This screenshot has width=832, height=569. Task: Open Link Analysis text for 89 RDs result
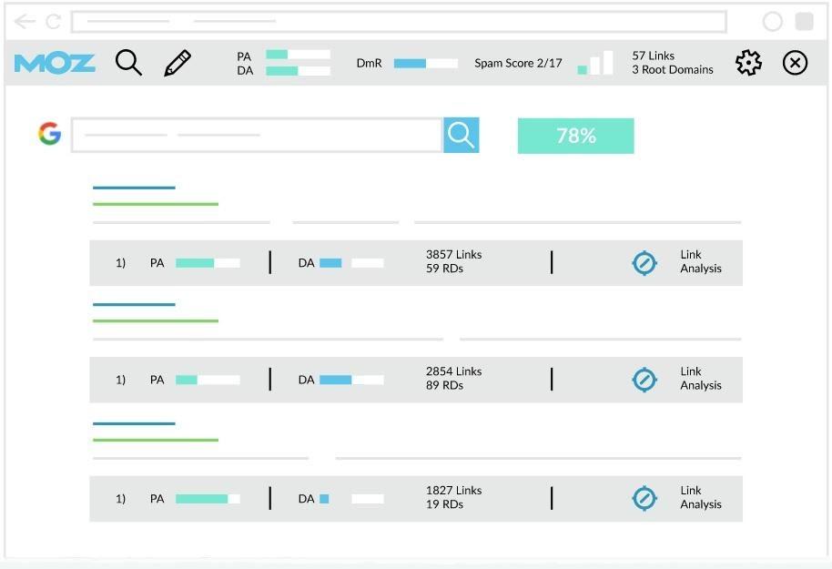[x=700, y=379]
